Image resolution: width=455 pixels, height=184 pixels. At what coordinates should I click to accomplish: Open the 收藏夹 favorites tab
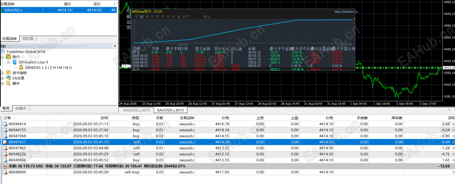click(20, 108)
